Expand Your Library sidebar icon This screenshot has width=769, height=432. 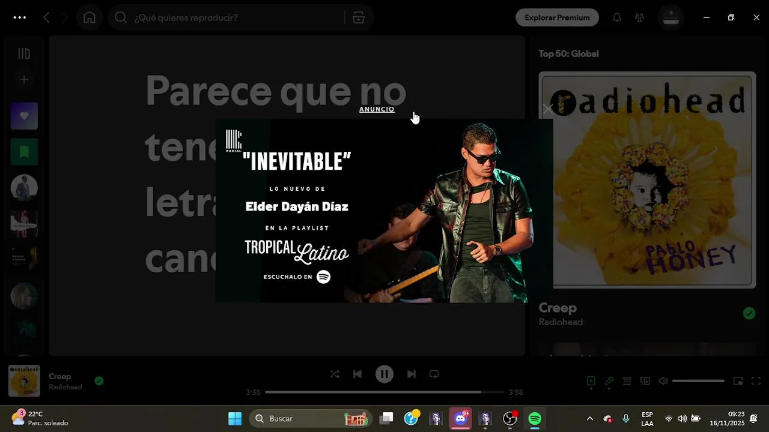coord(24,54)
